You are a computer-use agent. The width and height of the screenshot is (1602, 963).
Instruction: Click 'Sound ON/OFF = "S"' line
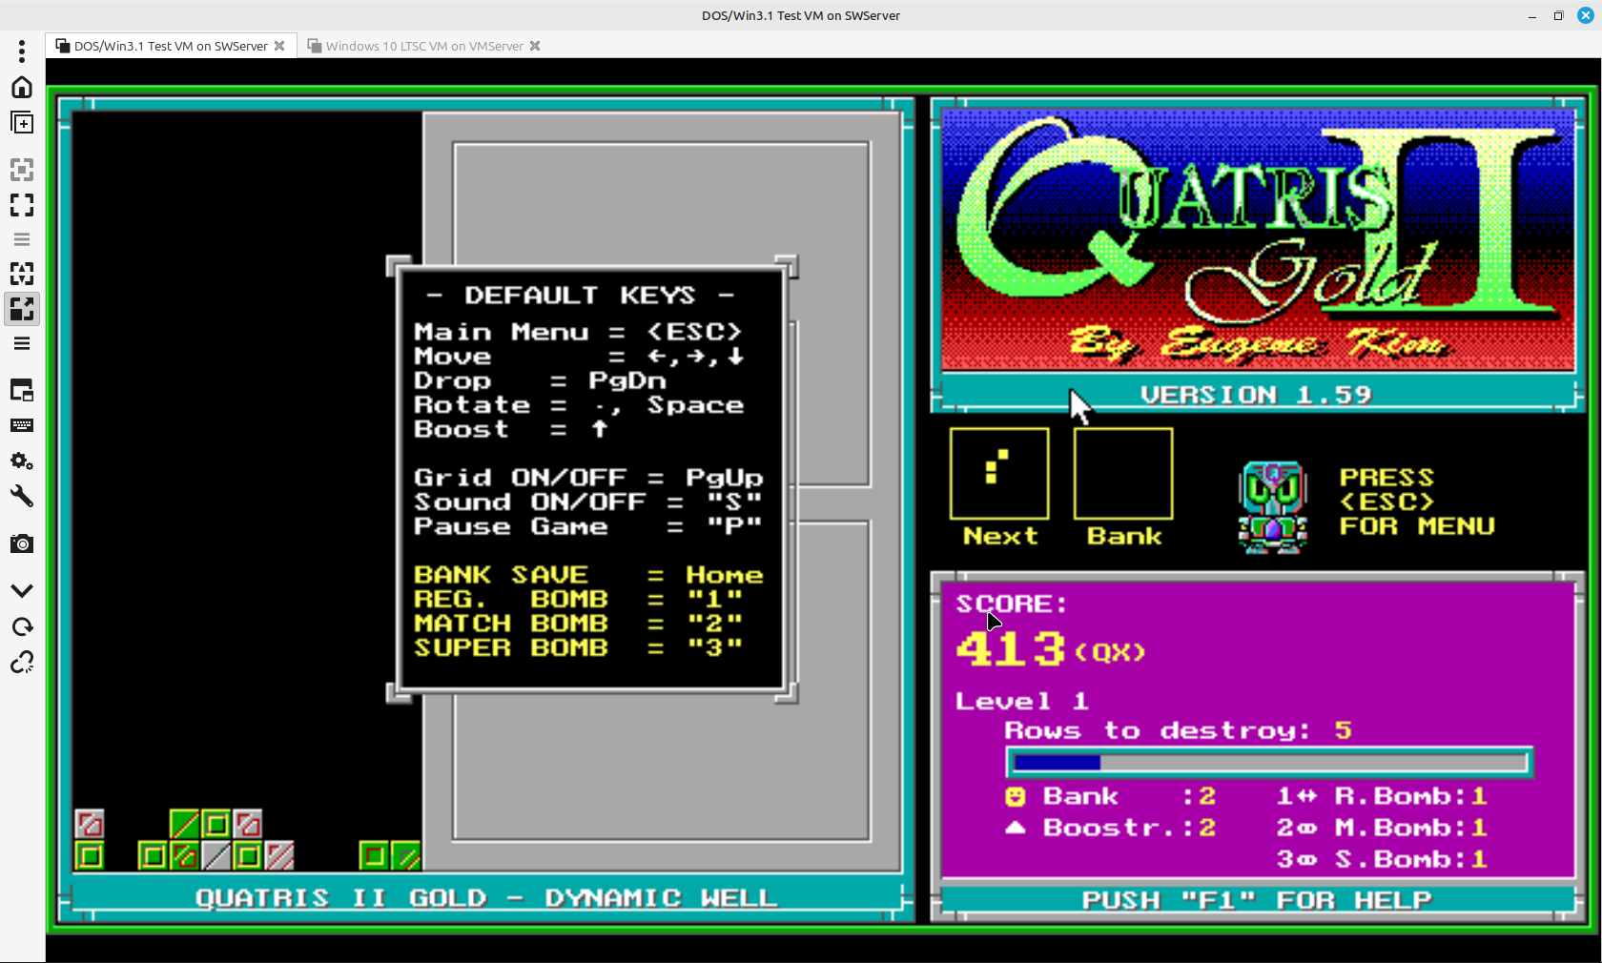[588, 502]
